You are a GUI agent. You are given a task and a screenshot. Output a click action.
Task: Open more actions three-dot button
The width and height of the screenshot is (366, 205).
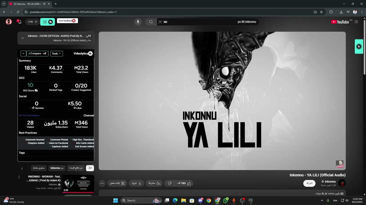(x=102, y=183)
